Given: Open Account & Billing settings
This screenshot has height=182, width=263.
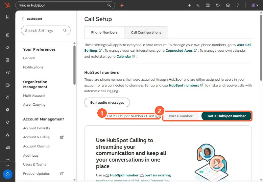Looking at the screenshot, I should [36, 137].
